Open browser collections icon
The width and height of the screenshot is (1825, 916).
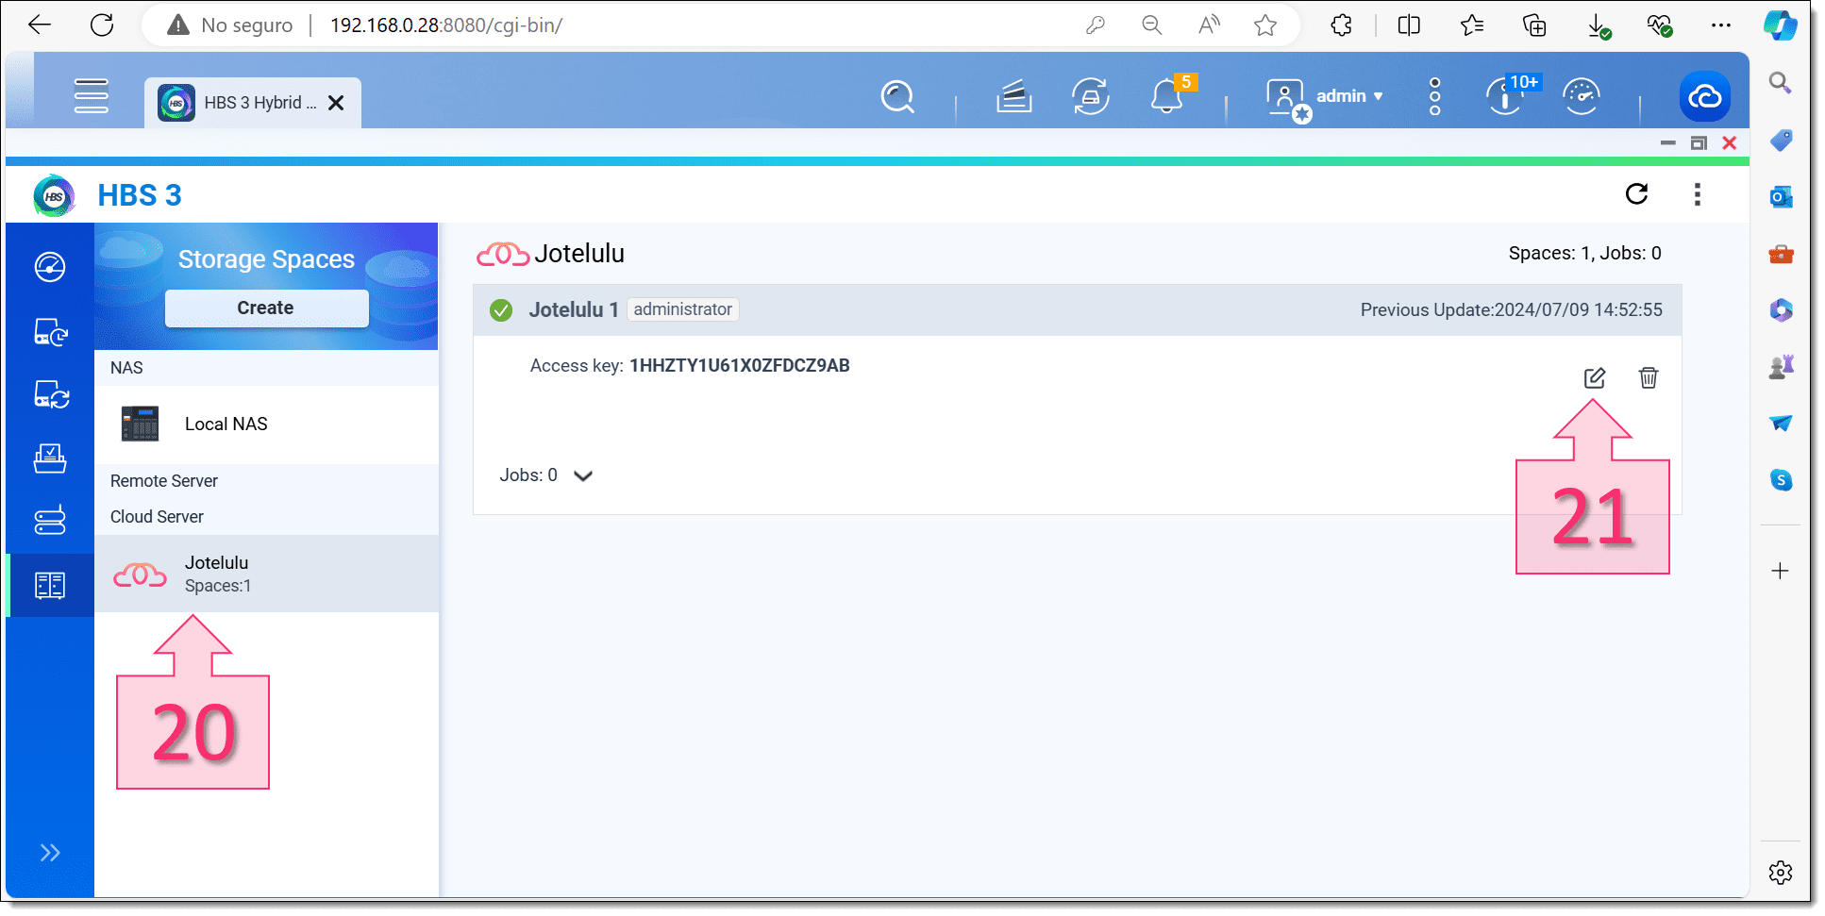pyautogui.click(x=1534, y=25)
